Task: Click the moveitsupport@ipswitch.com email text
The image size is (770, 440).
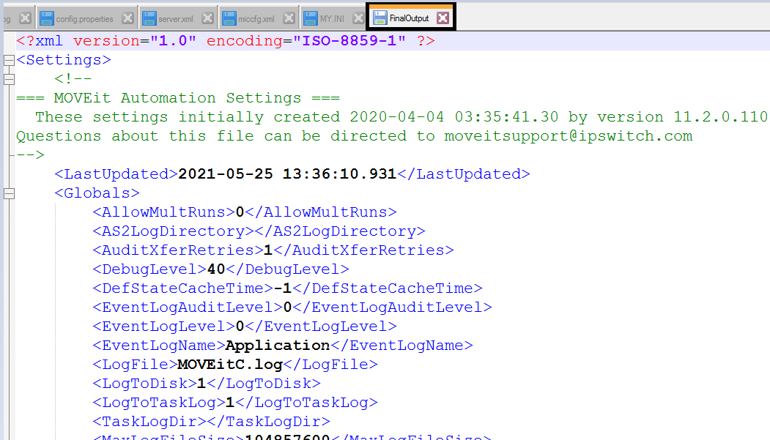Action: coord(568,136)
